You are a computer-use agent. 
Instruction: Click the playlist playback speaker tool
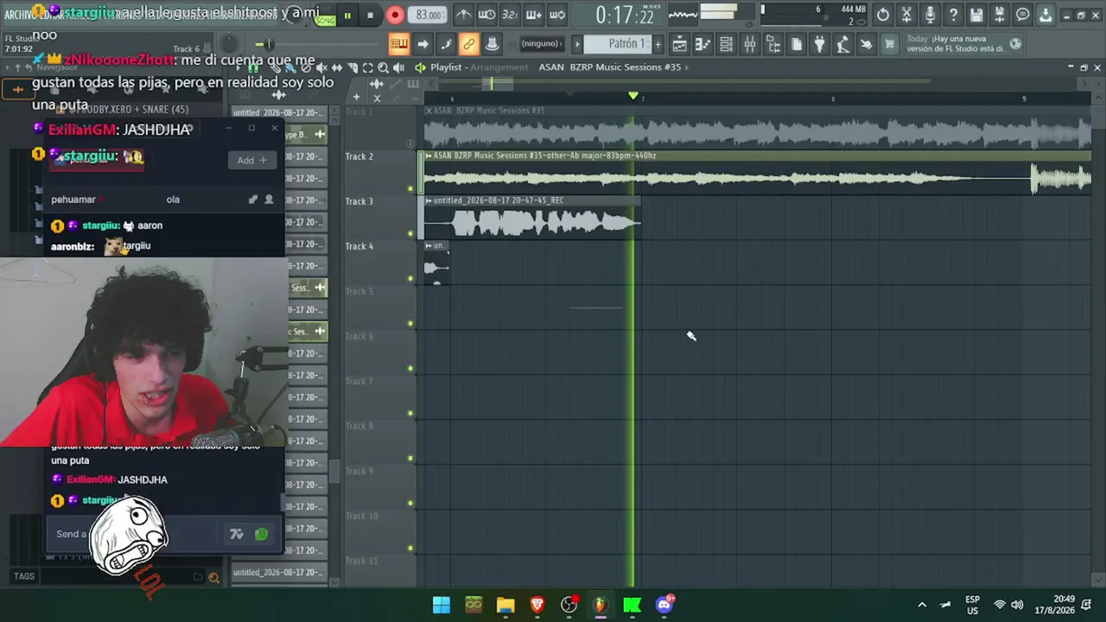(x=398, y=67)
